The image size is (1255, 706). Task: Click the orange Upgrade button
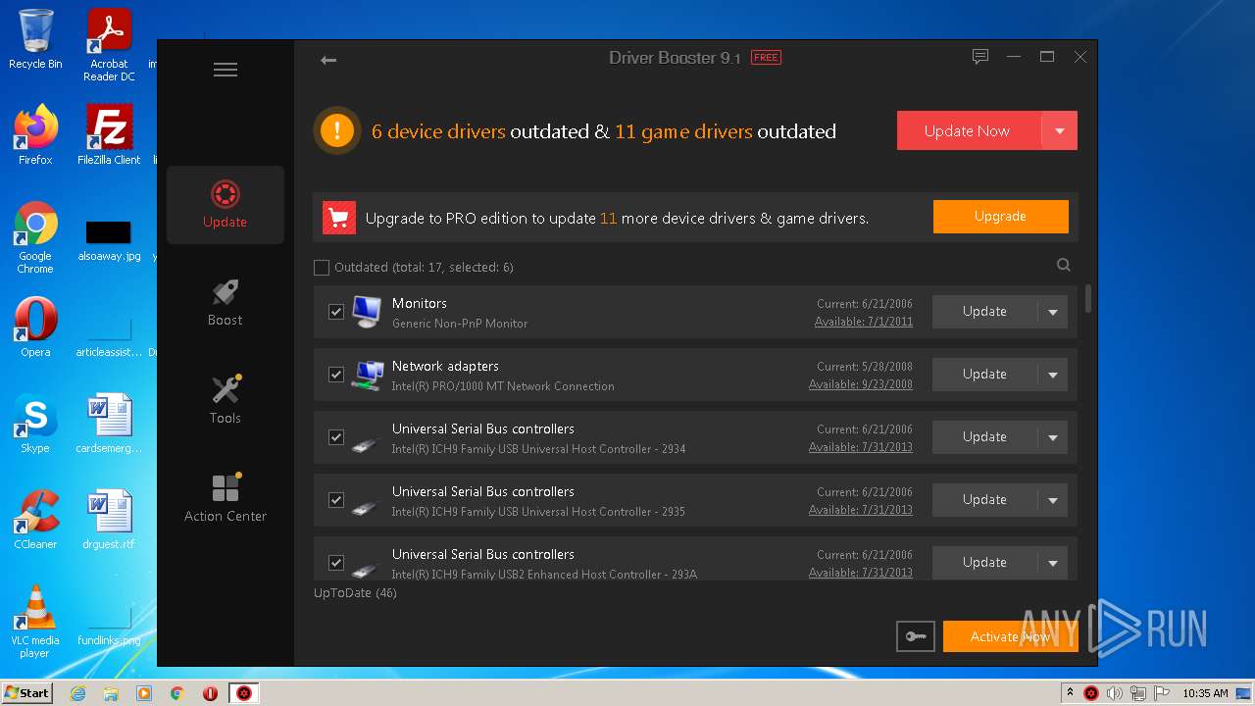[1000, 217]
